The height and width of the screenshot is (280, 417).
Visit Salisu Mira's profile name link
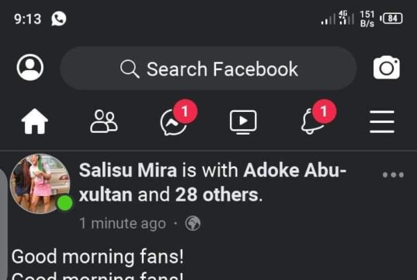point(128,170)
